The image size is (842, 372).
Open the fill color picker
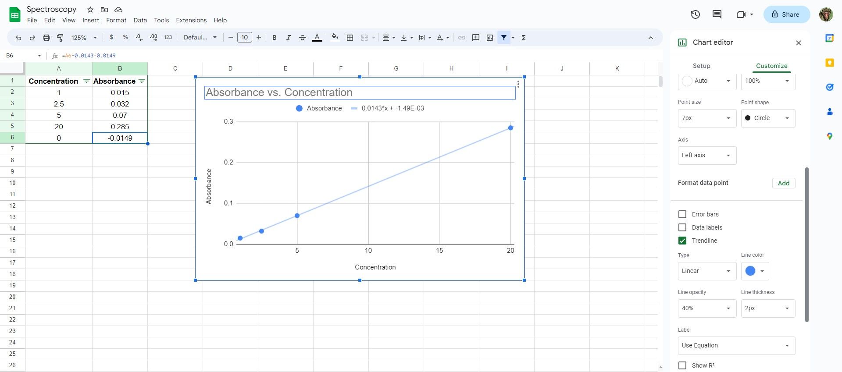point(335,38)
